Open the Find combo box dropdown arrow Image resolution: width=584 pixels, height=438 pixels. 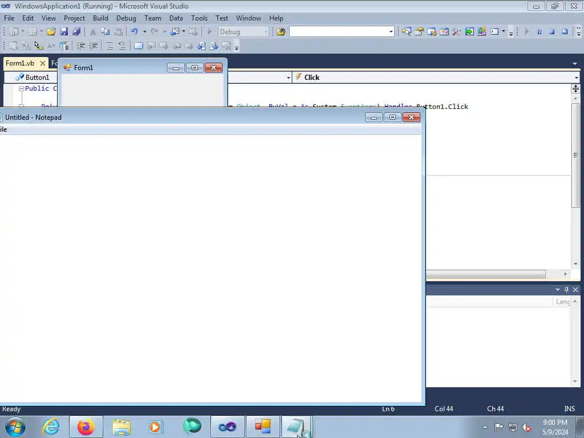coord(391,32)
